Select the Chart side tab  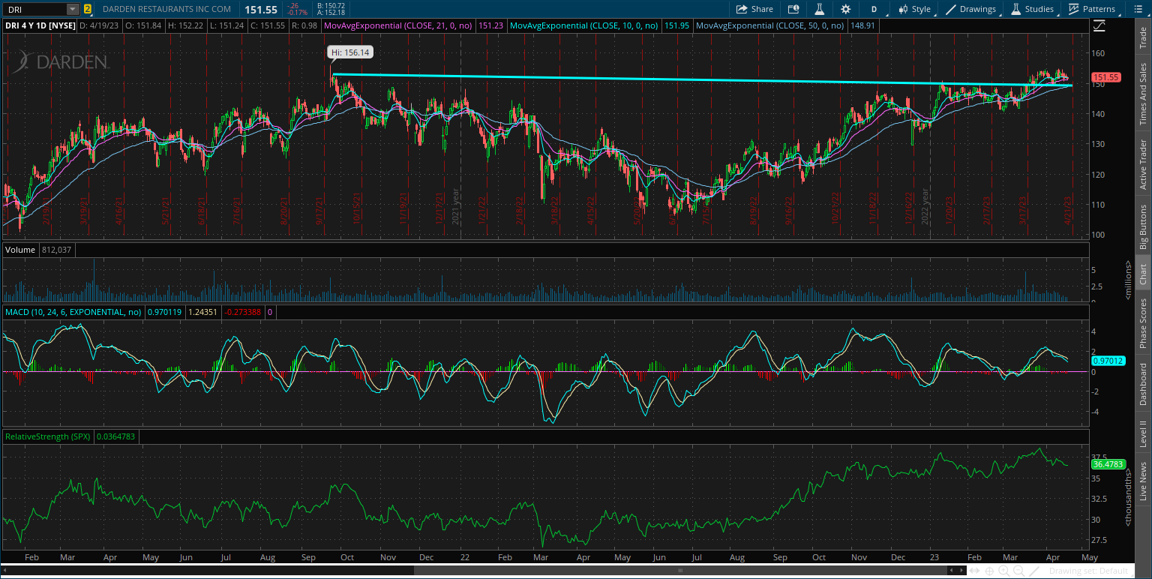click(1143, 274)
